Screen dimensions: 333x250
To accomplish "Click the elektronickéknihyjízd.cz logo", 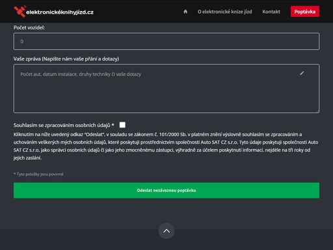I will tap(53, 12).
